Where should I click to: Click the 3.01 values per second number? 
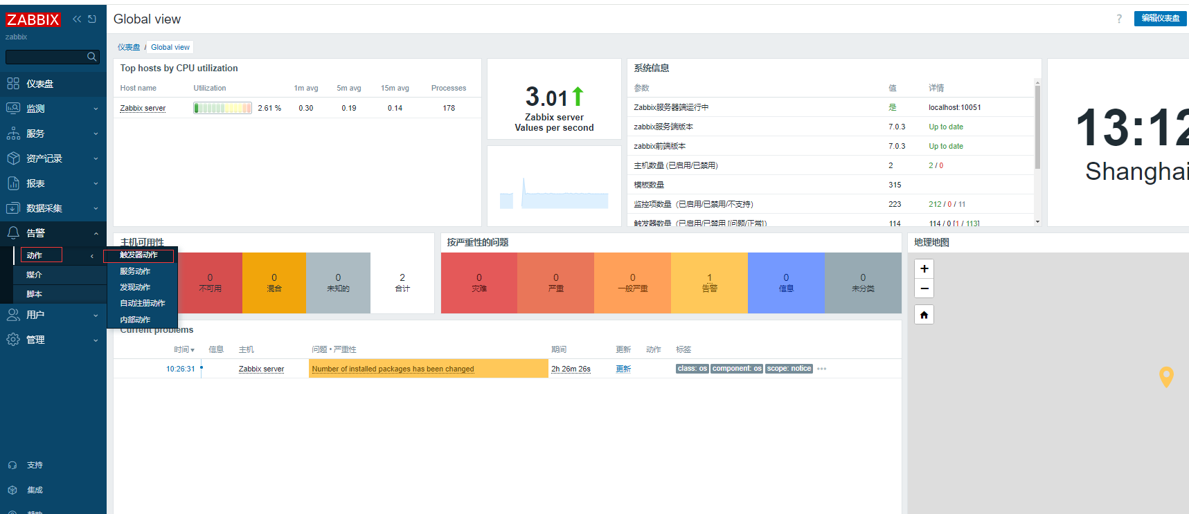547,97
